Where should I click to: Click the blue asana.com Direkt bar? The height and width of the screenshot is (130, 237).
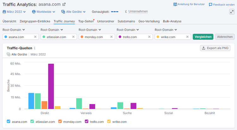coord(31,101)
